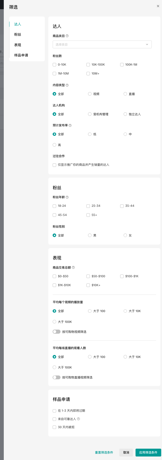Click help icon beside 预计发布率
This screenshot has height=460, width=162.
click(70, 126)
